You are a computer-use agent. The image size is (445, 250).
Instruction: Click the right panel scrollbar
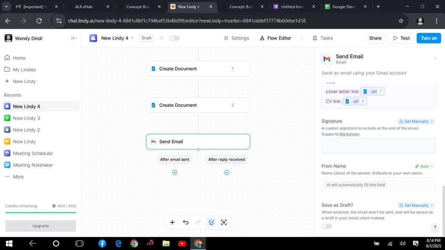[443, 210]
